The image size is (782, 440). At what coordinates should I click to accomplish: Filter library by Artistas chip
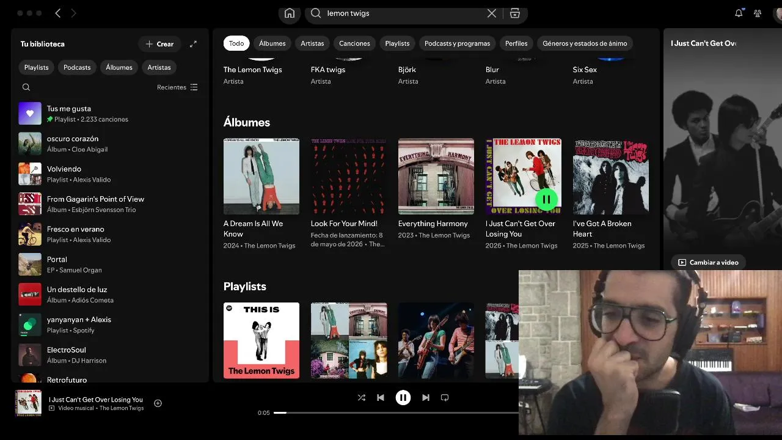point(159,67)
